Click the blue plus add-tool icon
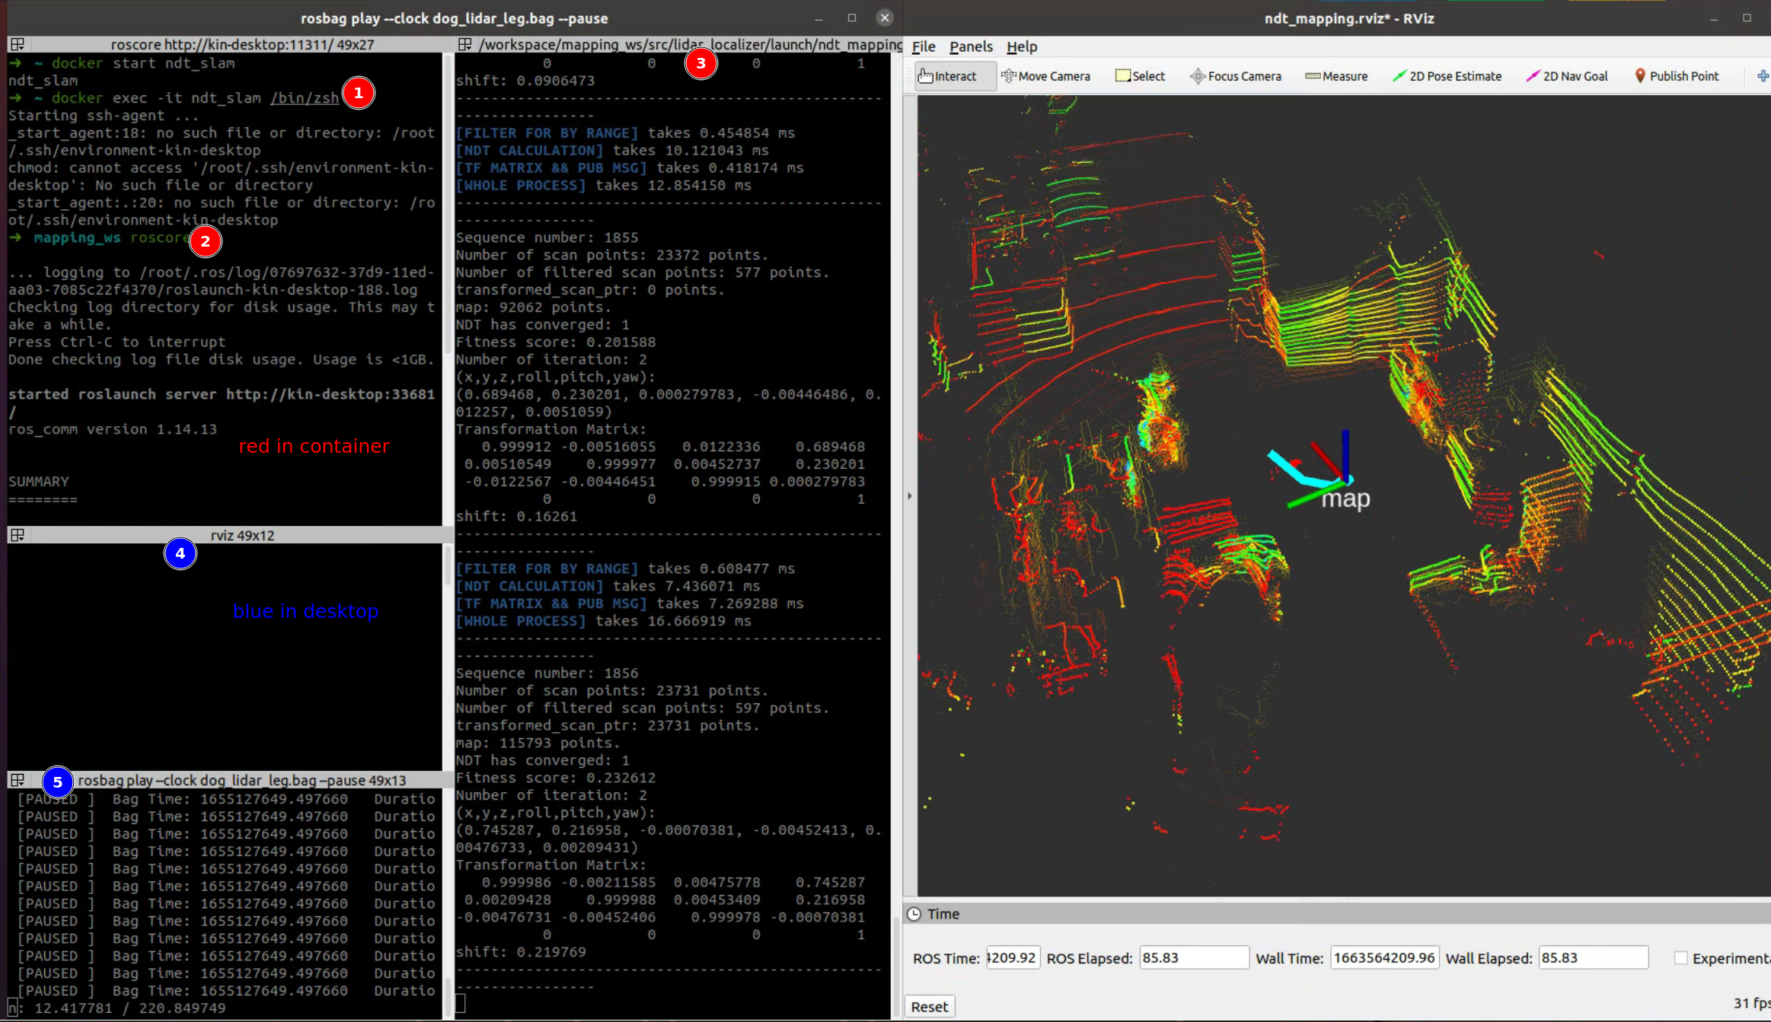The height and width of the screenshot is (1022, 1771). click(x=1762, y=76)
